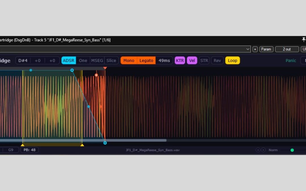Image resolution: width=306 pixels, height=191 pixels.
Task: Click the JF1_D#_MegaReese_Syn_Bass.wav file name
Action: [153, 150]
